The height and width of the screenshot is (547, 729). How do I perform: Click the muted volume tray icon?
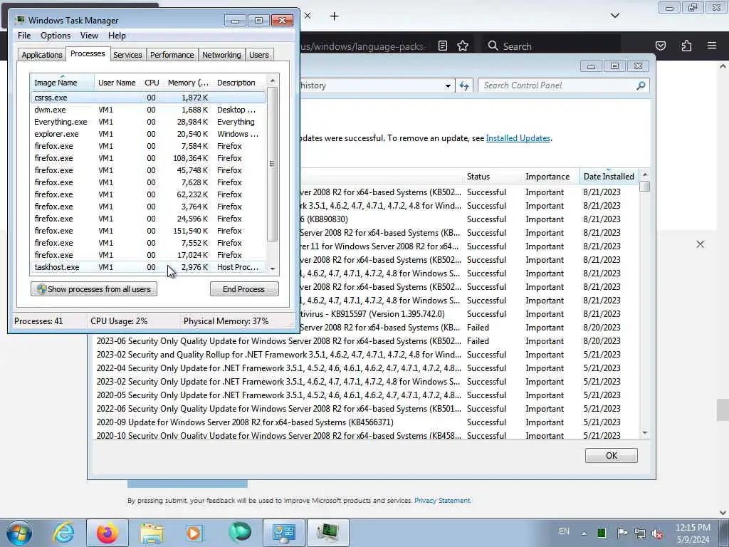click(x=657, y=533)
